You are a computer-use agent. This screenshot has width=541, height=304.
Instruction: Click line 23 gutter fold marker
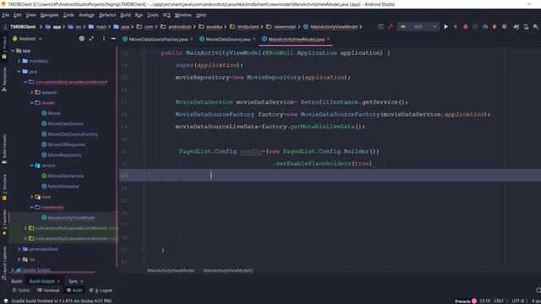pyautogui.click(x=144, y=52)
